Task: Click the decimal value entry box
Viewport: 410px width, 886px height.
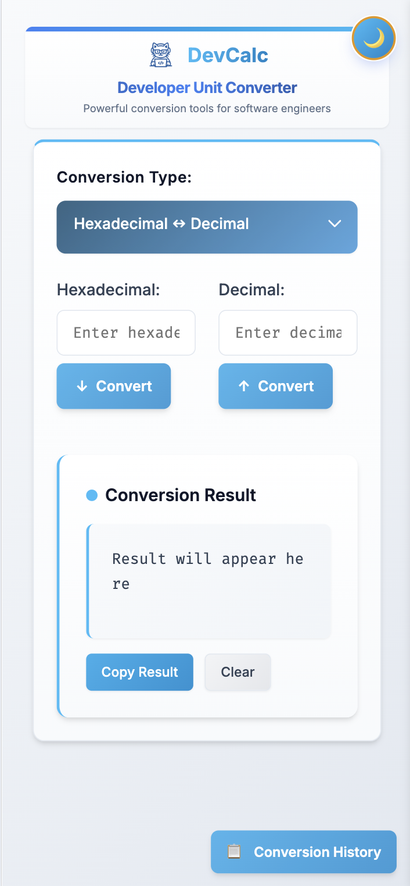Action: pyautogui.click(x=287, y=333)
